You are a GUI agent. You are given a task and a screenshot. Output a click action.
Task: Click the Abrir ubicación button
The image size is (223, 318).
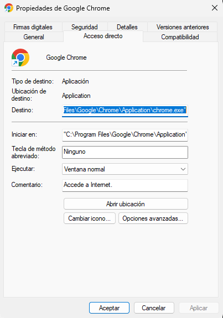pyautogui.click(x=126, y=204)
